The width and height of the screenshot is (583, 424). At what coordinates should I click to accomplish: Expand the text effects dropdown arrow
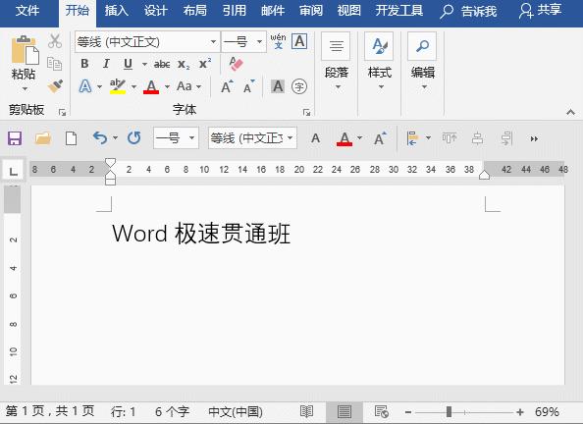99,87
